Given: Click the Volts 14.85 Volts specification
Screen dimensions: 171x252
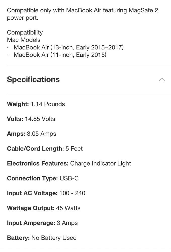Looking at the screenshot, I should pos(31,119).
